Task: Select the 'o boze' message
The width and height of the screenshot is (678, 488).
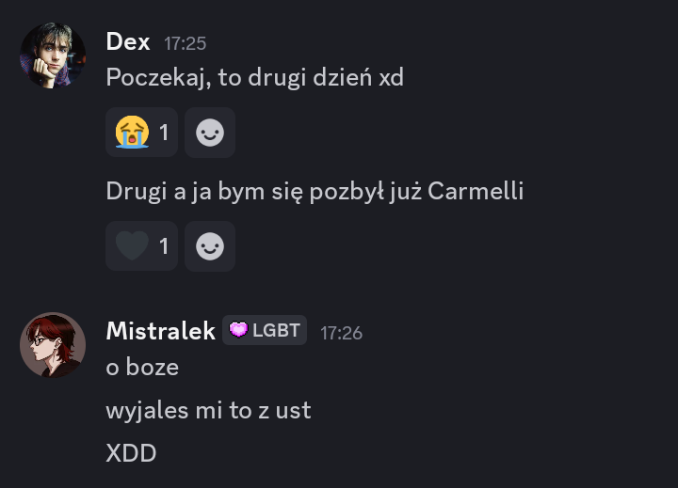Action: tap(142, 368)
